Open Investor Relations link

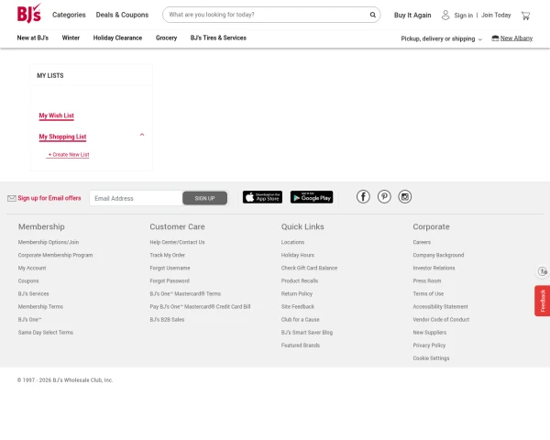[x=434, y=268]
